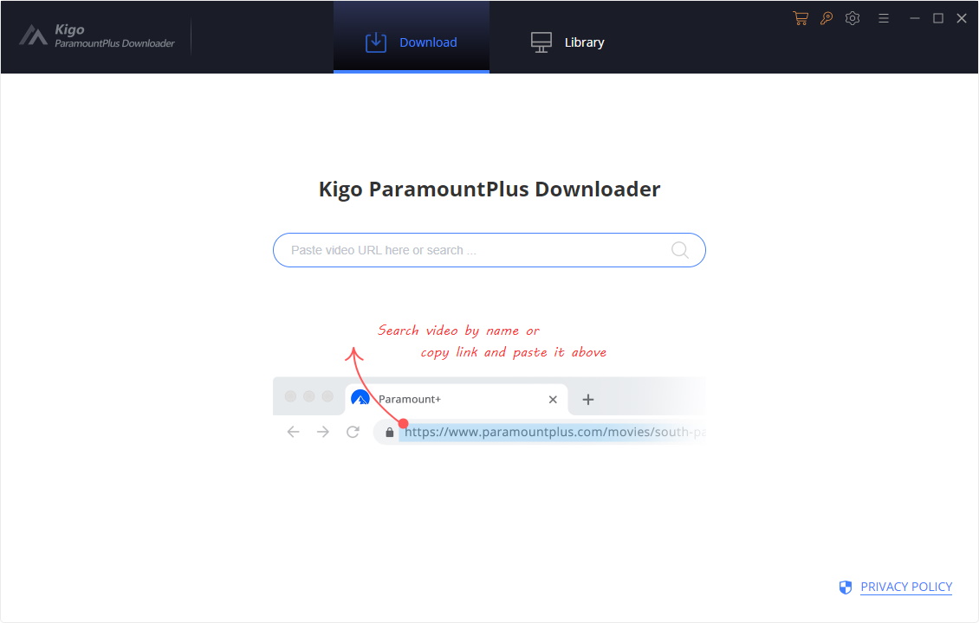Viewport: 979px width, 623px height.
Task: Focus the paste video URL search field
Action: click(489, 250)
